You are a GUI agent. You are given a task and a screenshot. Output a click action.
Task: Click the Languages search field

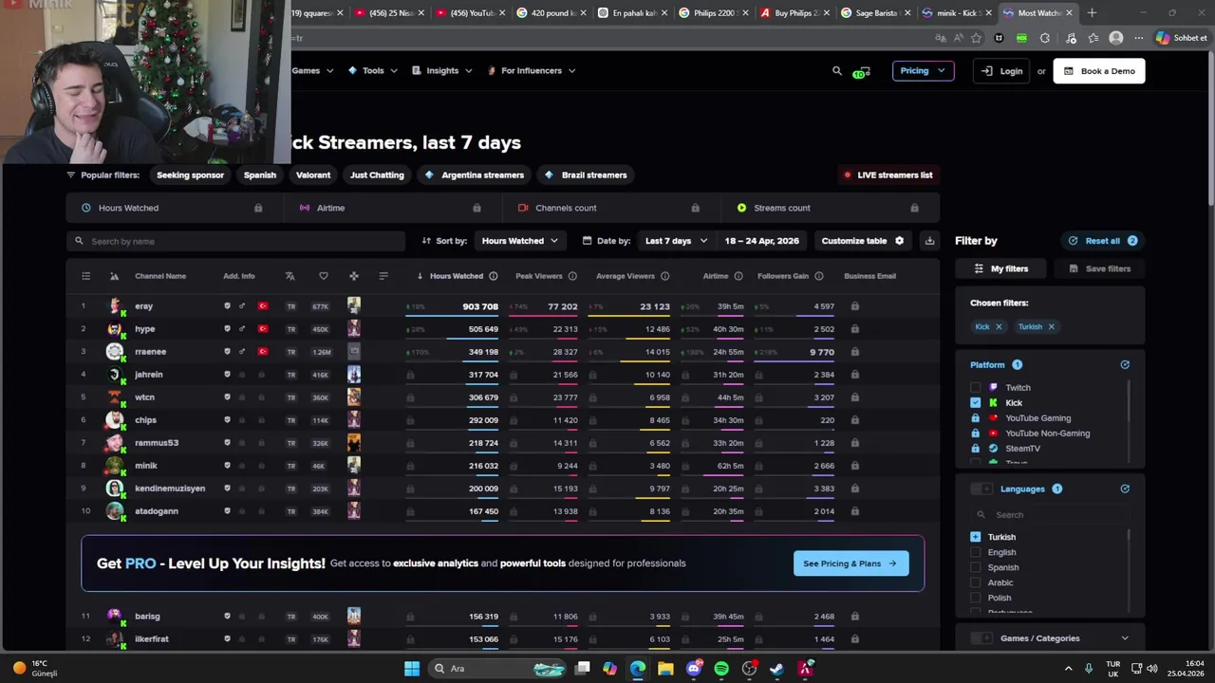(1050, 515)
